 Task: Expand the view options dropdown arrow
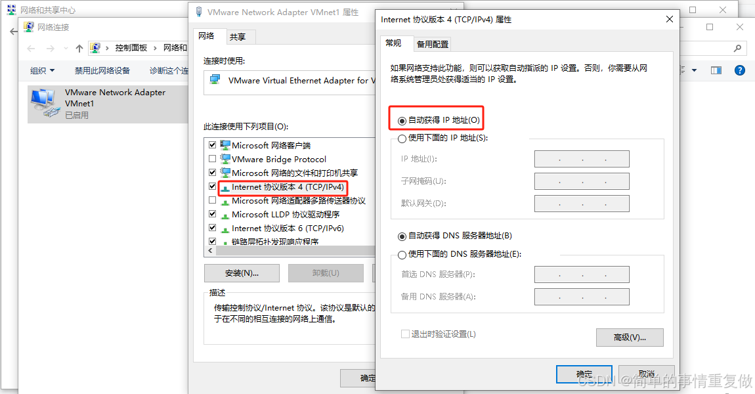(695, 70)
